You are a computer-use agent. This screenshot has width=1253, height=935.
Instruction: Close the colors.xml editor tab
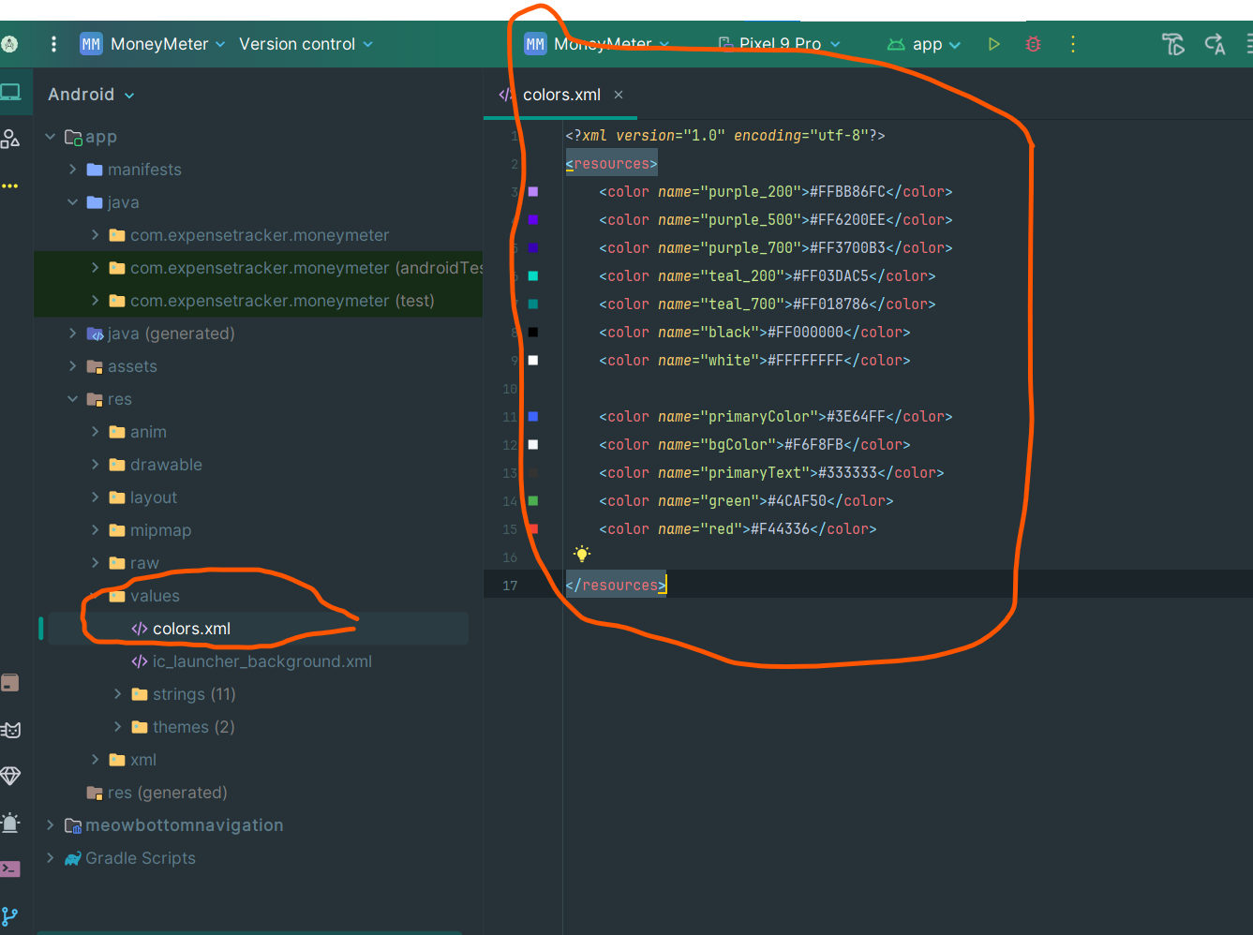(619, 95)
